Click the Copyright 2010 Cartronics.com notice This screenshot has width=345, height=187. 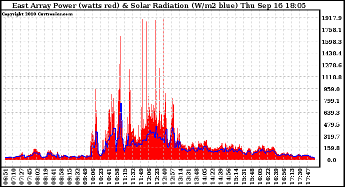coord(37,14)
